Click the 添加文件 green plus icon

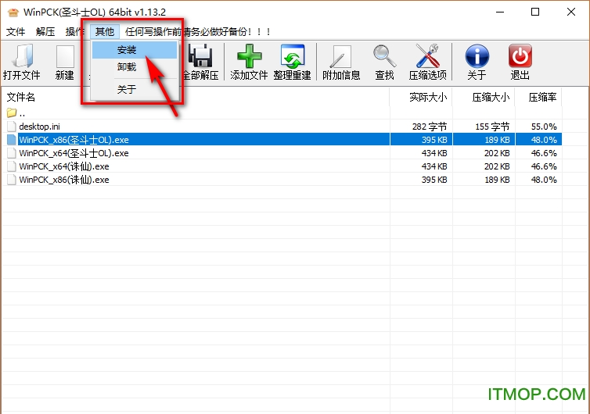pyautogui.click(x=249, y=56)
